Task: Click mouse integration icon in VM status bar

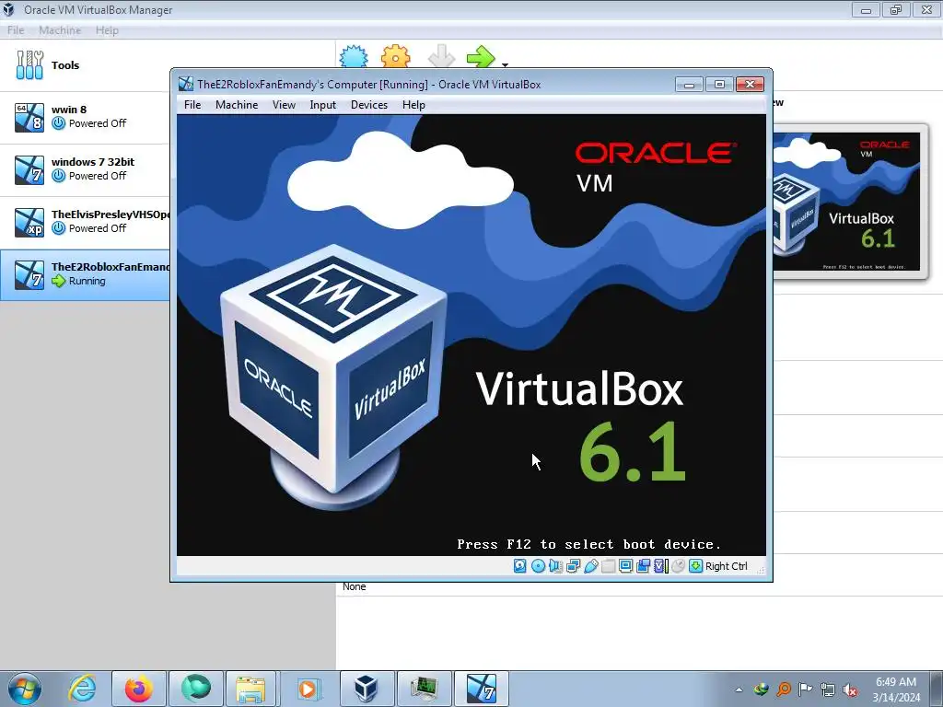Action: coord(678,566)
